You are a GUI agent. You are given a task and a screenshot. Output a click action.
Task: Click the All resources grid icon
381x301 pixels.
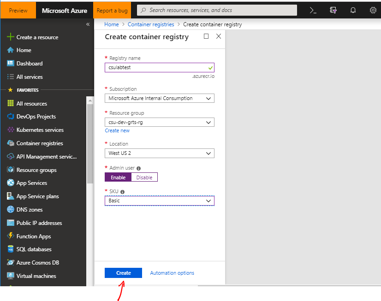tap(11, 103)
